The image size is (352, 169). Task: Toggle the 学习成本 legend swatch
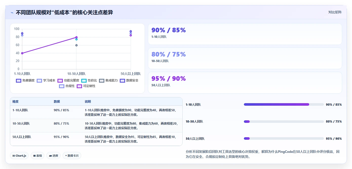[x=39, y=80]
